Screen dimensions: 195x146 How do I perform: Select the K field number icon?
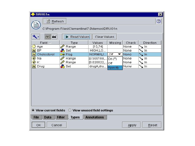tap(34, 62)
